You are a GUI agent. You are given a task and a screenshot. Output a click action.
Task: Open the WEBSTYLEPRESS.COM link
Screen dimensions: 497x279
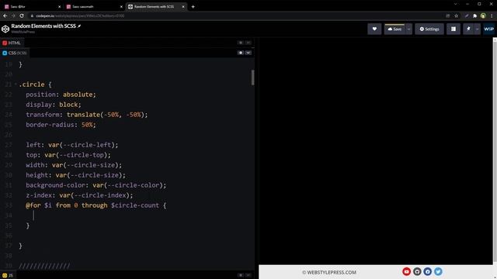329,272
